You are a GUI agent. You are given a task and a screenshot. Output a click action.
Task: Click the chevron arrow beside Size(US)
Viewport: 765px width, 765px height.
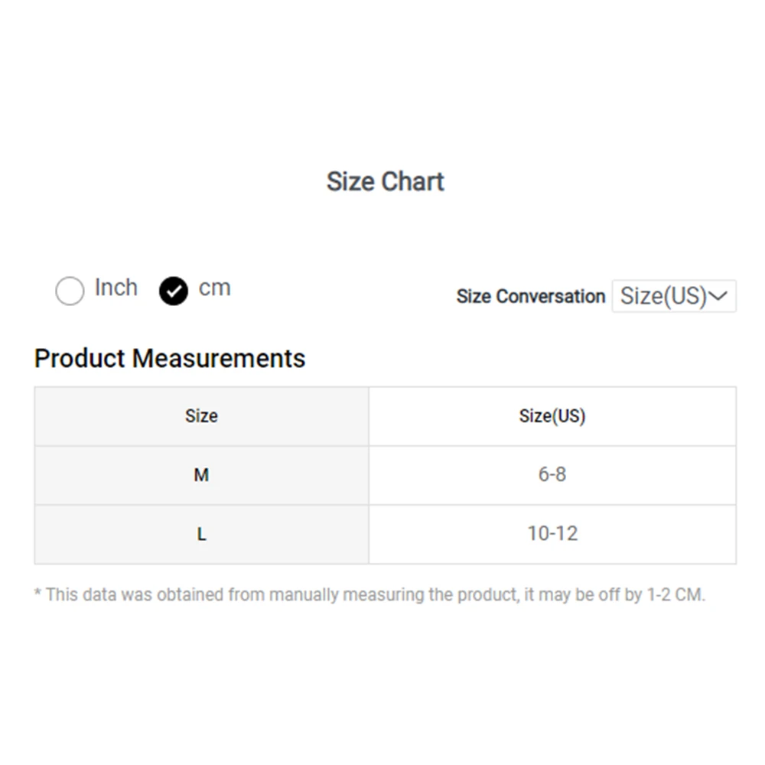[x=718, y=296]
